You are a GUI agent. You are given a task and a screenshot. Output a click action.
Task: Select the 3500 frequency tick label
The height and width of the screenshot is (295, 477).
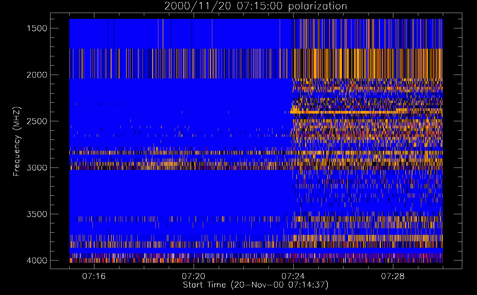[37, 214]
